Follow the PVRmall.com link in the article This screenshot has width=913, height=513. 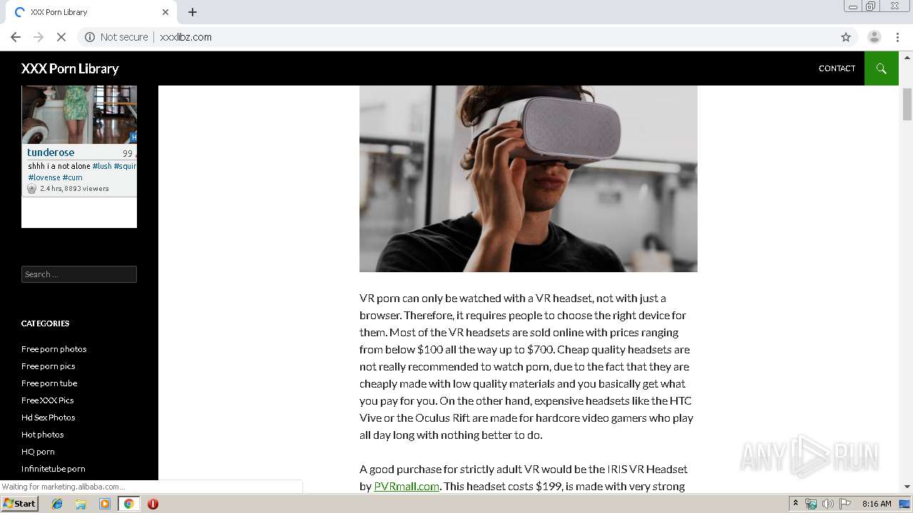click(x=407, y=486)
